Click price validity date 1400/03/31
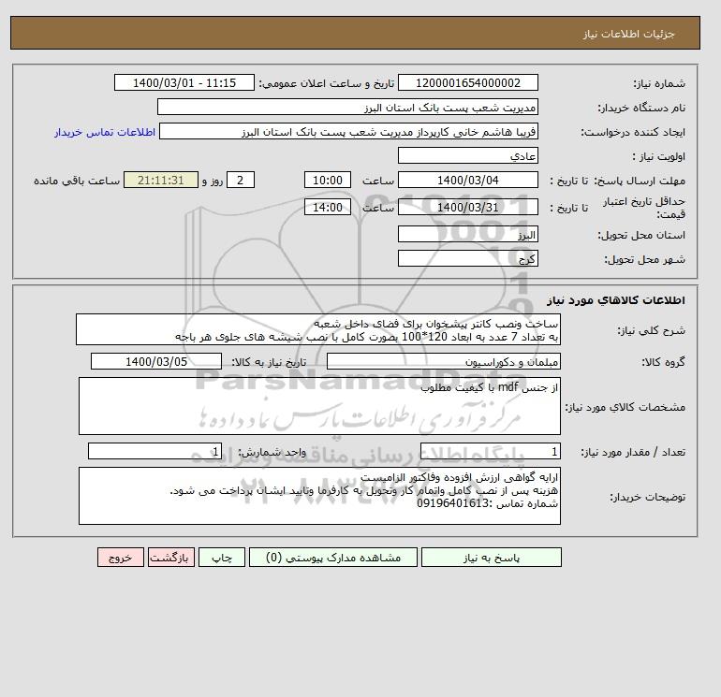 coord(467,207)
